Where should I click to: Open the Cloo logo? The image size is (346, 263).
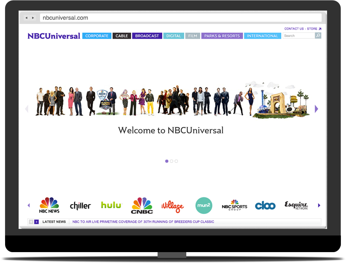pyautogui.click(x=265, y=206)
